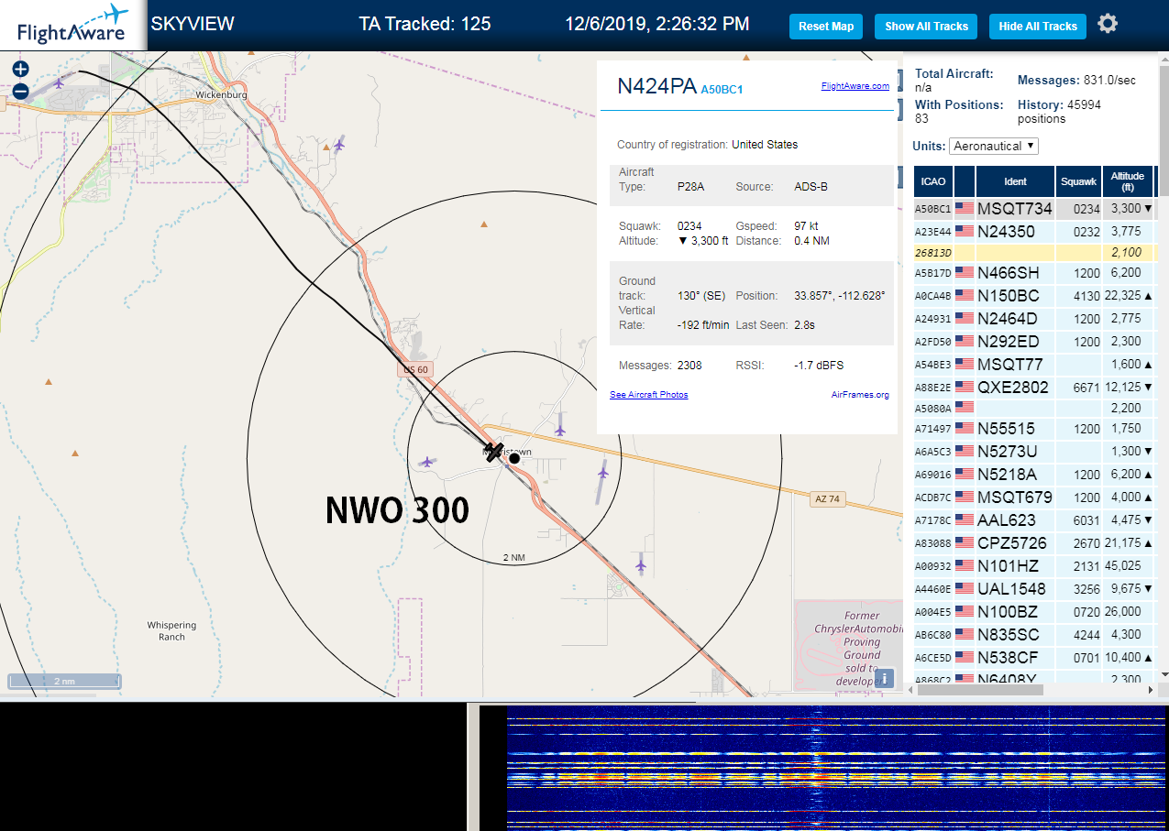Viewport: 1169px width, 831px height.
Task: Click Reset Map button
Action: click(x=826, y=27)
